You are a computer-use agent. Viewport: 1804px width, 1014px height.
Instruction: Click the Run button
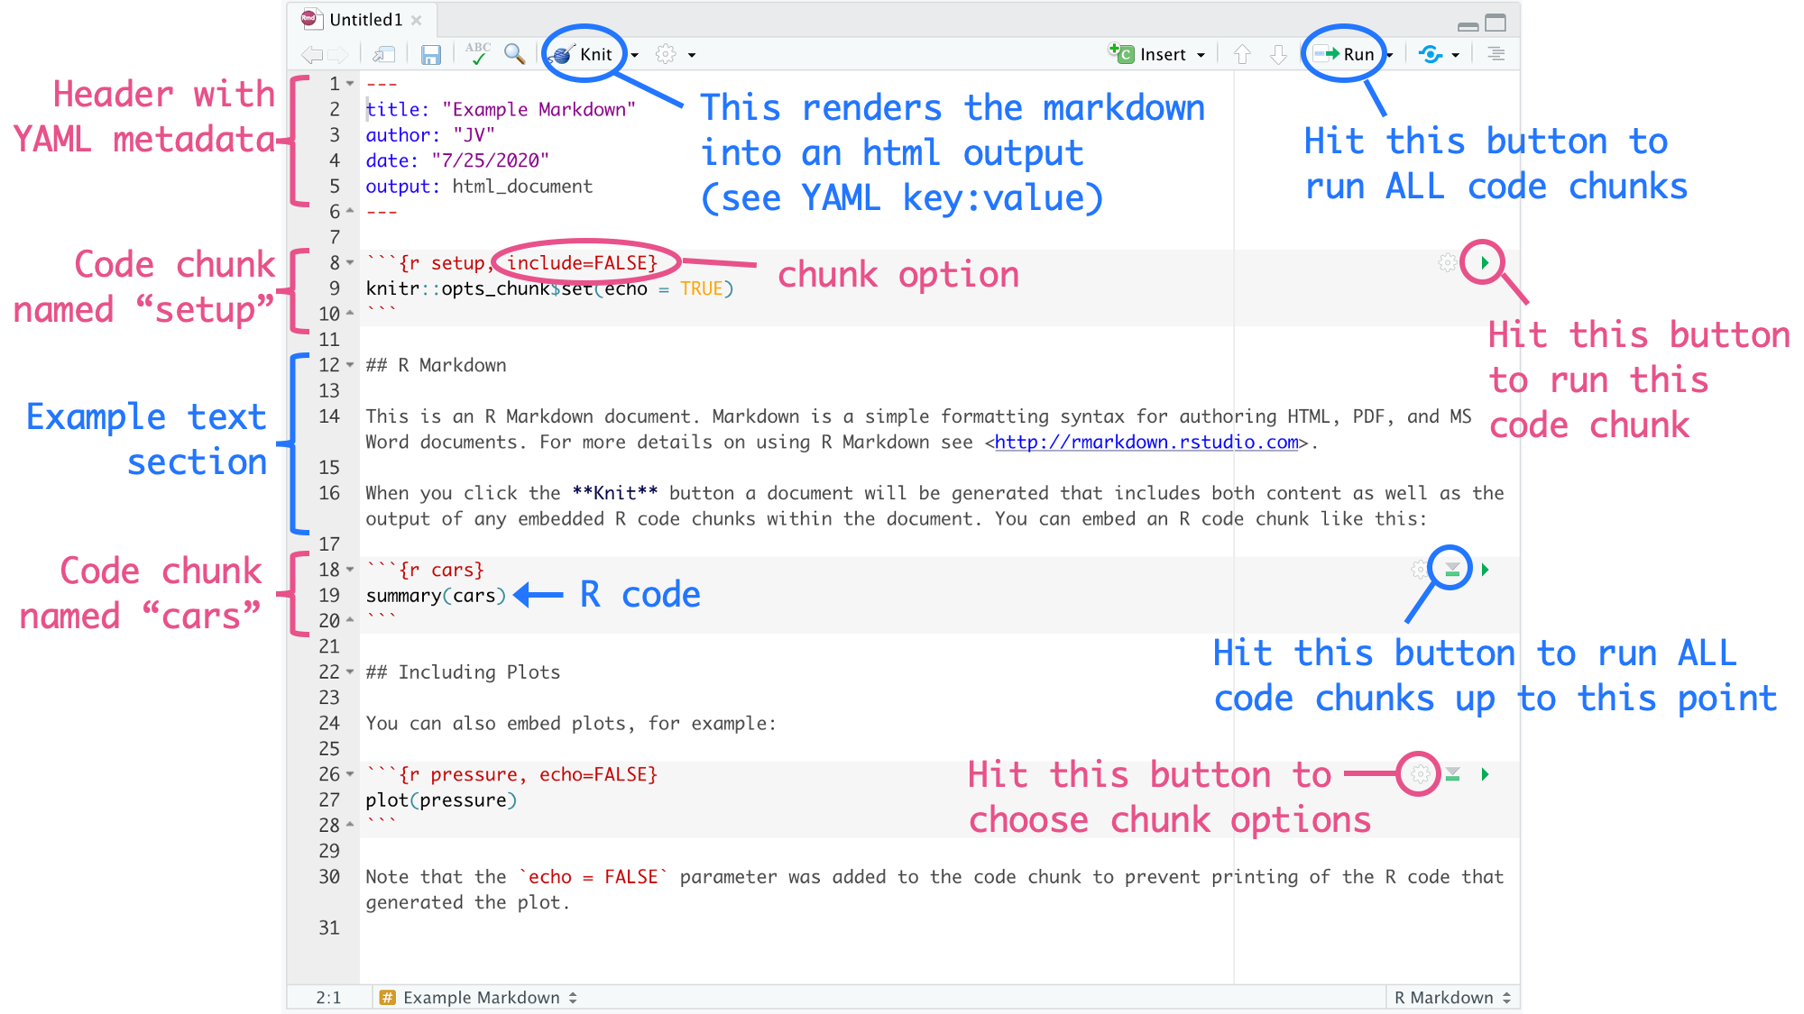click(x=1345, y=54)
